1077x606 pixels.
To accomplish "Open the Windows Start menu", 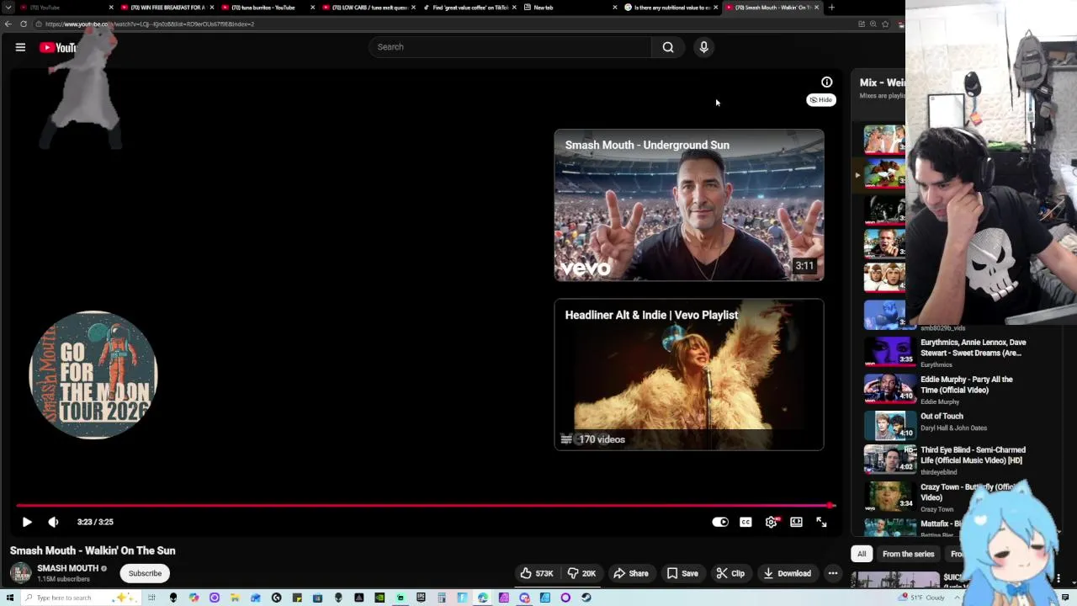I will [x=8, y=598].
